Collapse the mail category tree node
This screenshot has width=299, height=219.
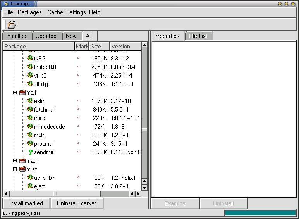pyautogui.click(x=15, y=93)
